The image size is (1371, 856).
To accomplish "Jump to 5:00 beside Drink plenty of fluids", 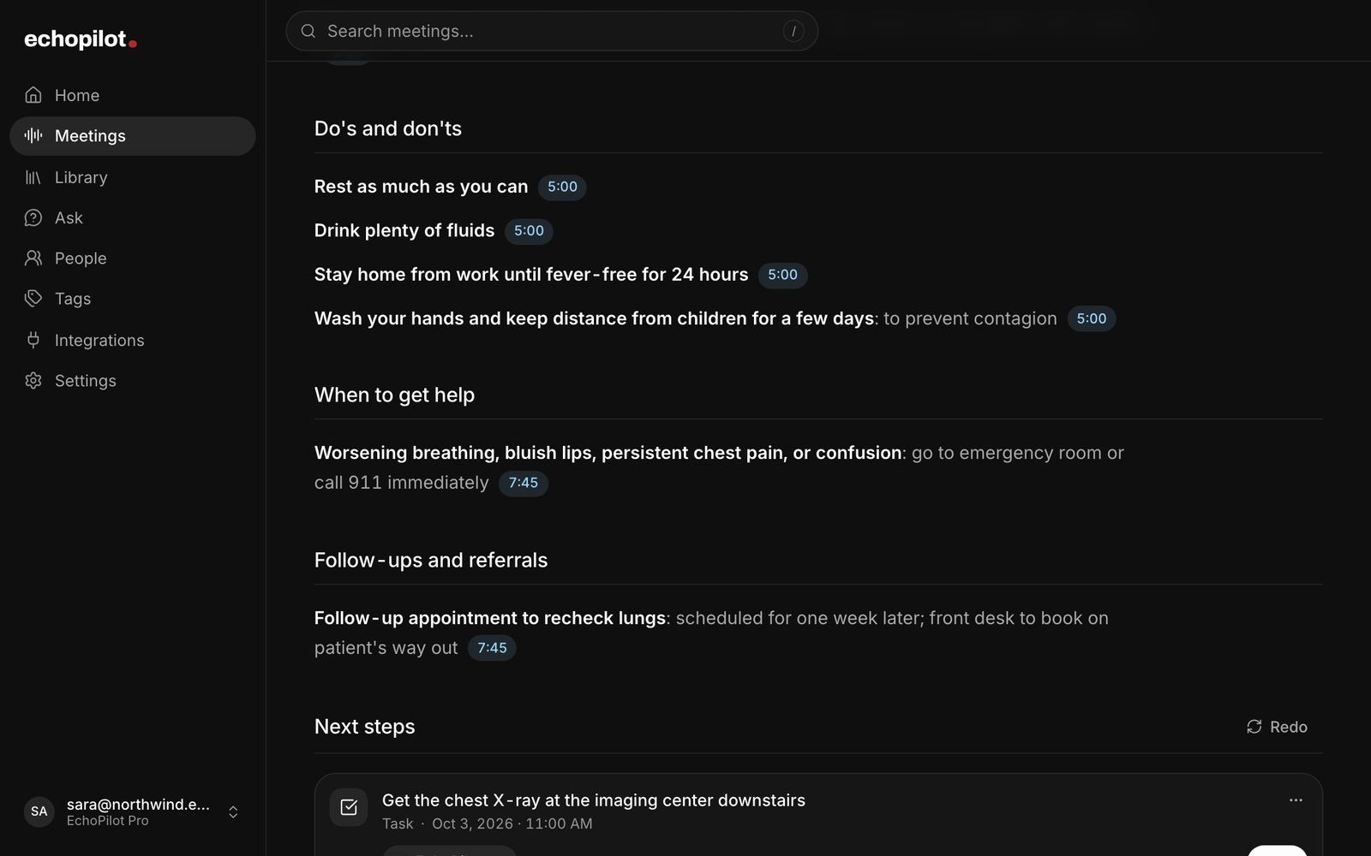I will click(529, 231).
